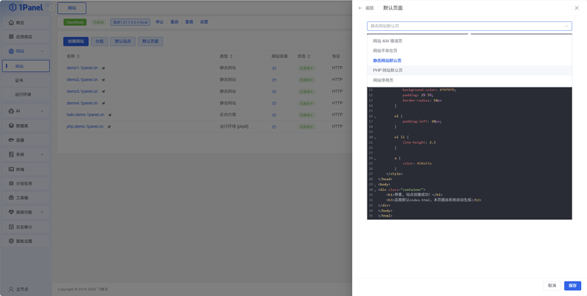
Task: Open 容器 containers page
Action: (26, 140)
